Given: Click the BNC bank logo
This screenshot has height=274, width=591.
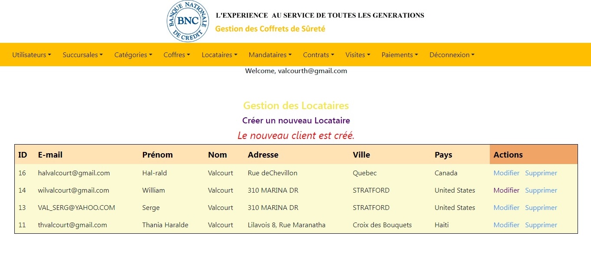Looking at the screenshot, I should [188, 21].
